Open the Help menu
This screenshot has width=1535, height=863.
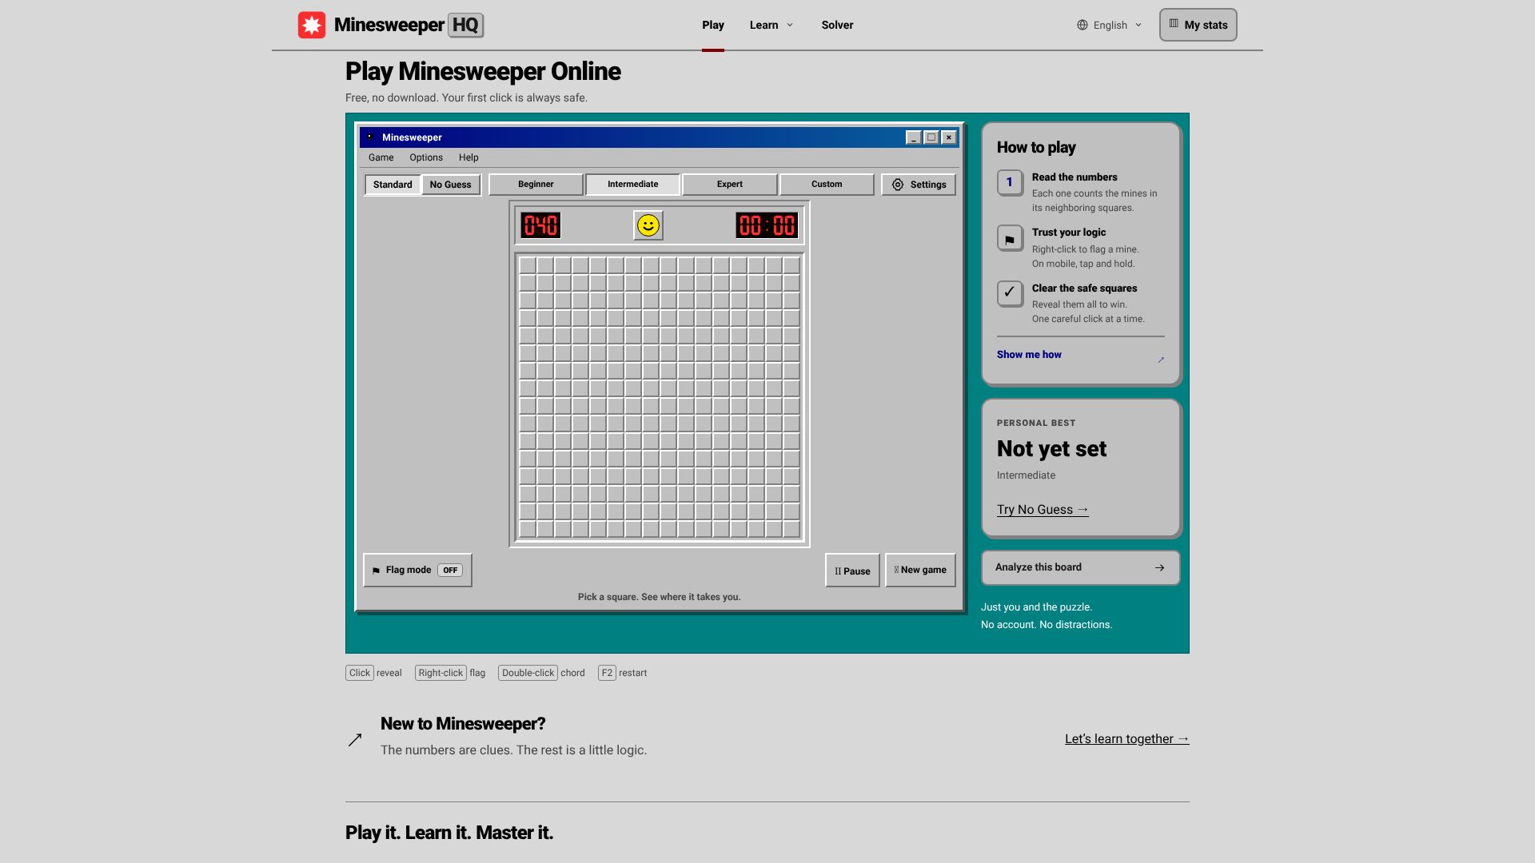(x=468, y=157)
